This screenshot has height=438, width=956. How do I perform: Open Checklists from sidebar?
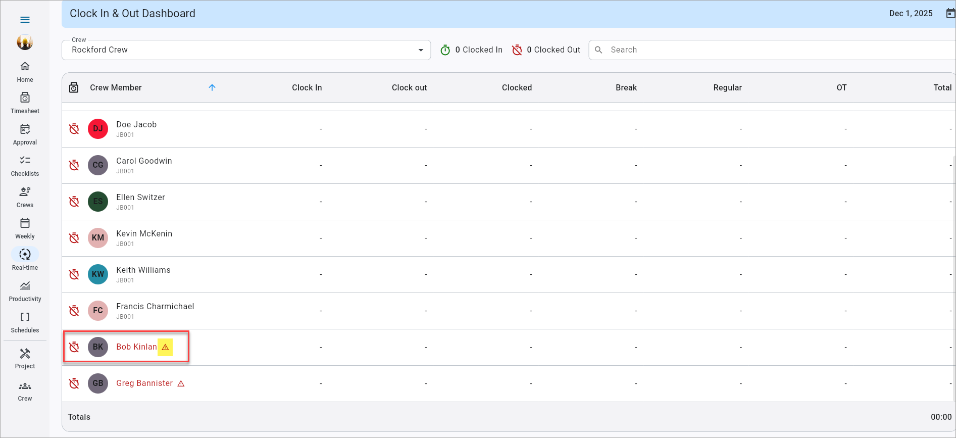tap(25, 166)
